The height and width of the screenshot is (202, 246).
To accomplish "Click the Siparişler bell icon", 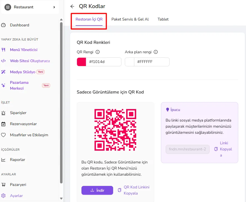I will click(x=3, y=113).
